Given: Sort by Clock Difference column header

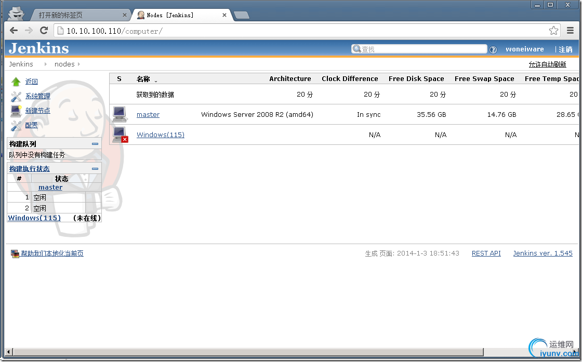Looking at the screenshot, I should point(350,78).
